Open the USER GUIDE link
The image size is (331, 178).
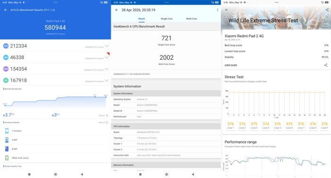click(231, 65)
